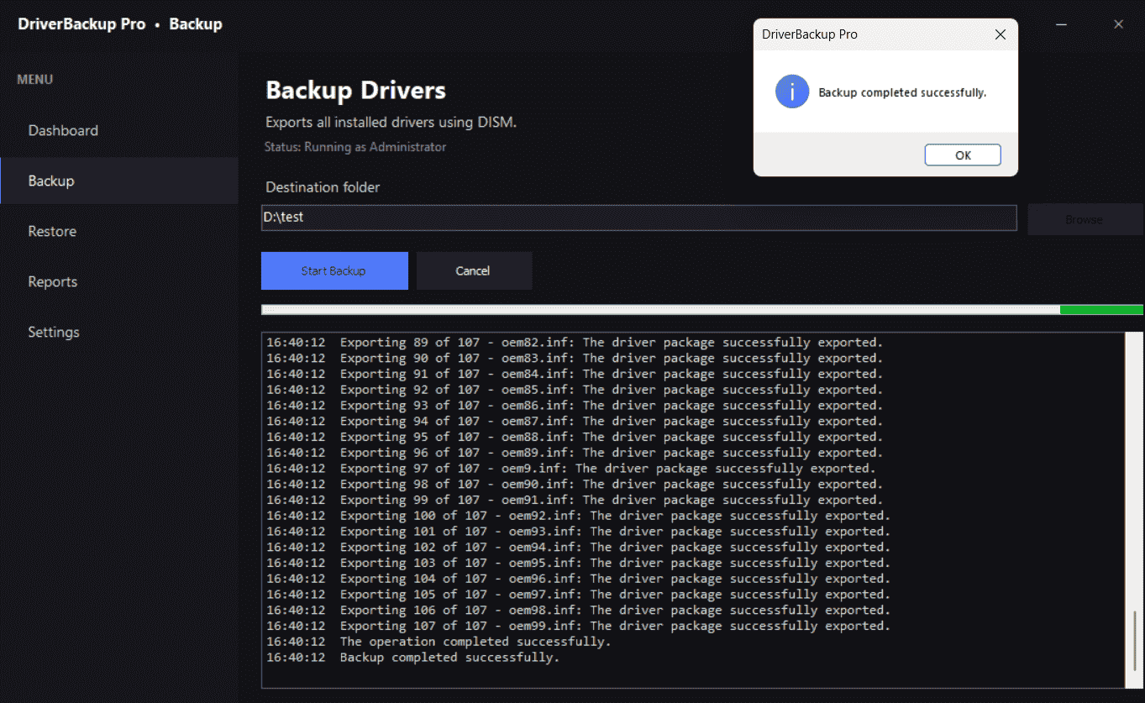The width and height of the screenshot is (1145, 703).
Task: Click the 'Status: Running as Administrator' text
Action: coord(355,146)
